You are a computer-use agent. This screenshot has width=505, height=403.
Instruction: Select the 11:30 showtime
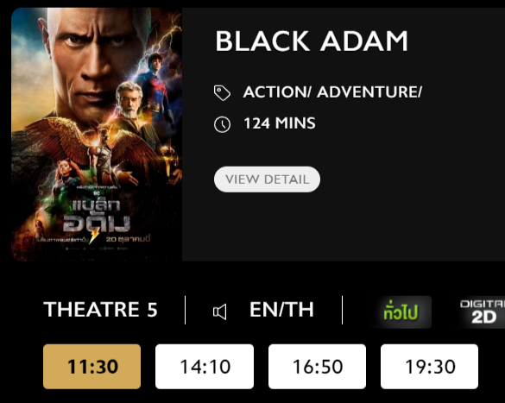92,366
